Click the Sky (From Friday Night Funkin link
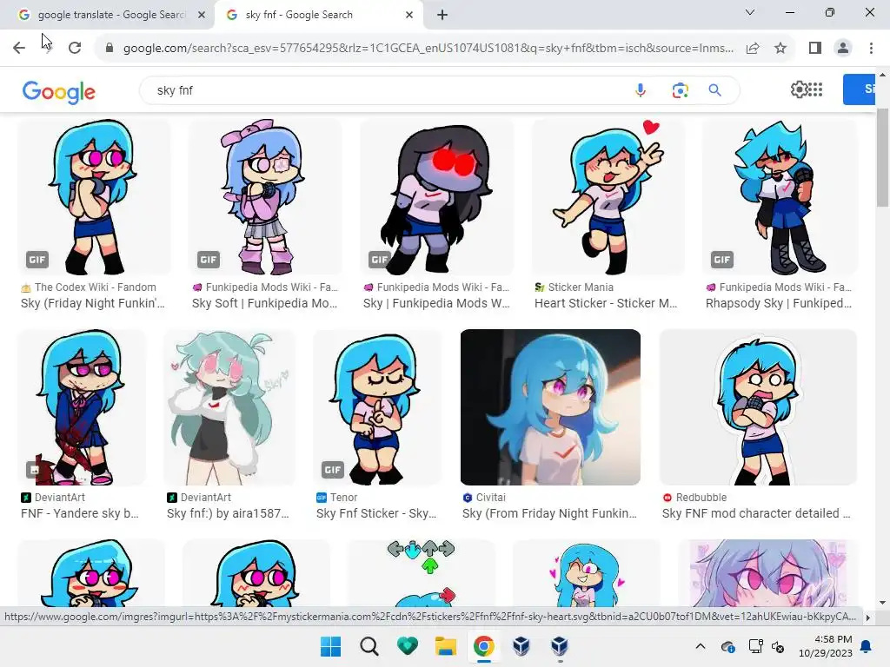This screenshot has width=890, height=667. coord(549,513)
